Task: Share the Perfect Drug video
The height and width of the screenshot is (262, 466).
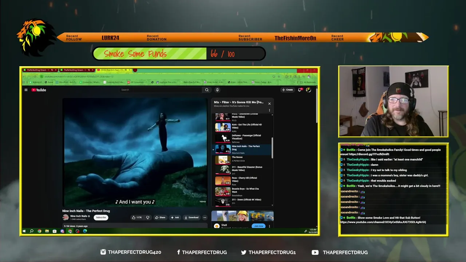Action: point(160,218)
